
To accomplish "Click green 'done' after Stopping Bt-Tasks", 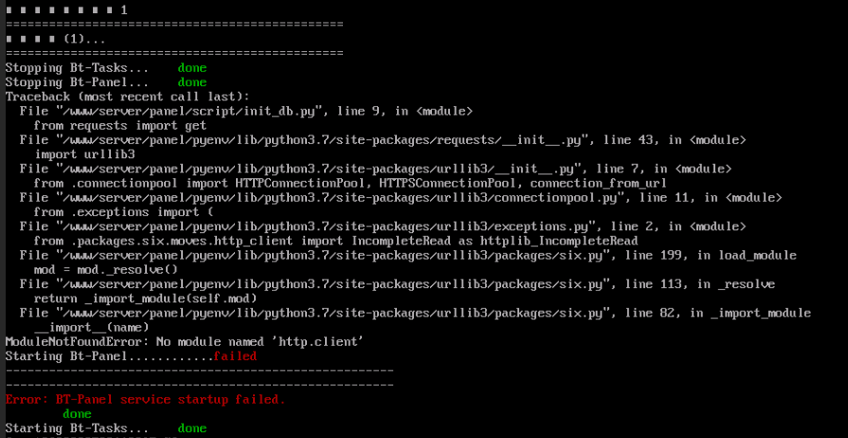I will click(x=192, y=68).
